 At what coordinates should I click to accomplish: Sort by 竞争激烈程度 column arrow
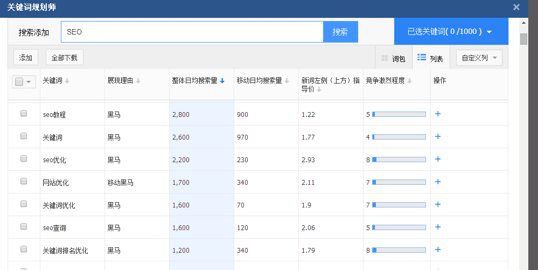pos(410,81)
